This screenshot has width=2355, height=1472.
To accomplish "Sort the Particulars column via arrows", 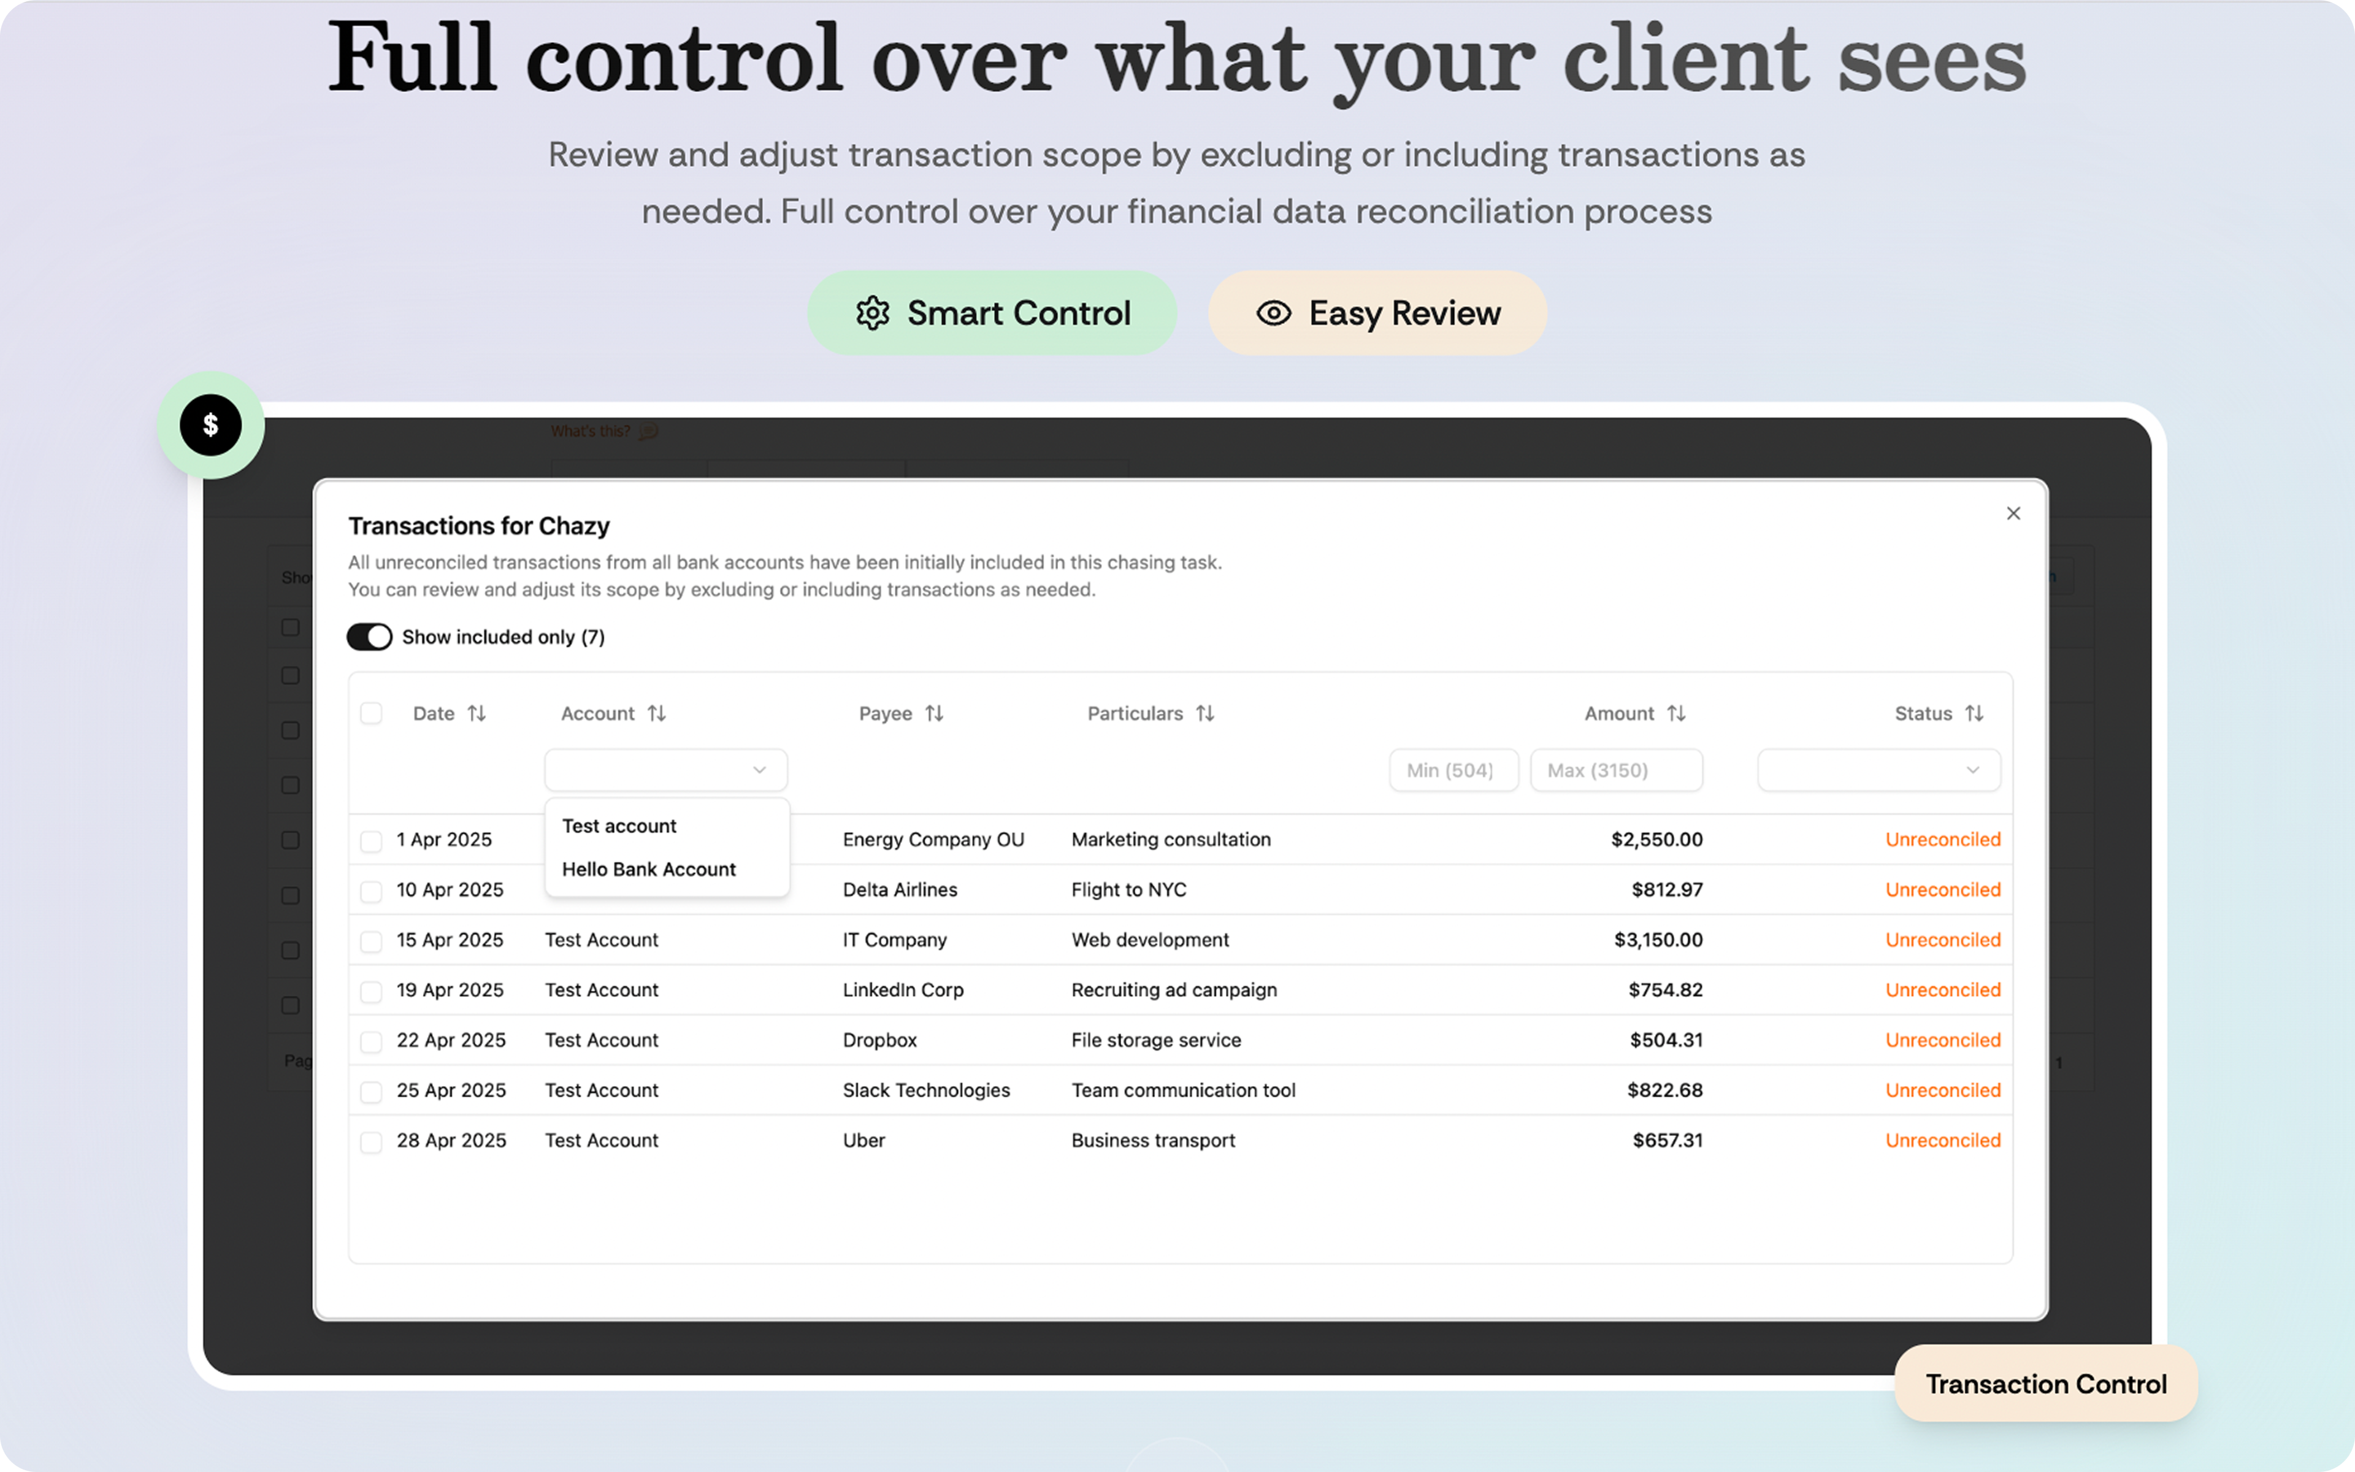I will [1204, 713].
